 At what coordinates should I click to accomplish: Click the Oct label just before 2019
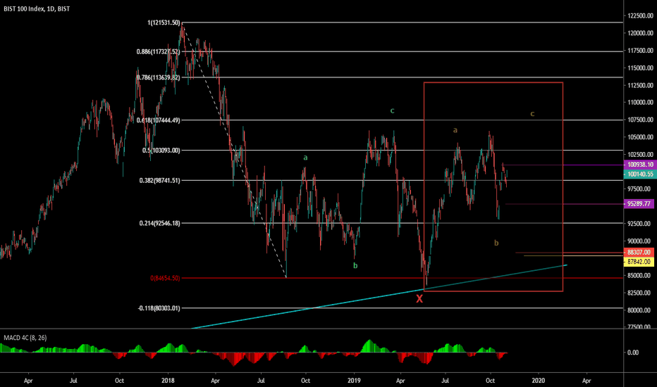click(305, 381)
